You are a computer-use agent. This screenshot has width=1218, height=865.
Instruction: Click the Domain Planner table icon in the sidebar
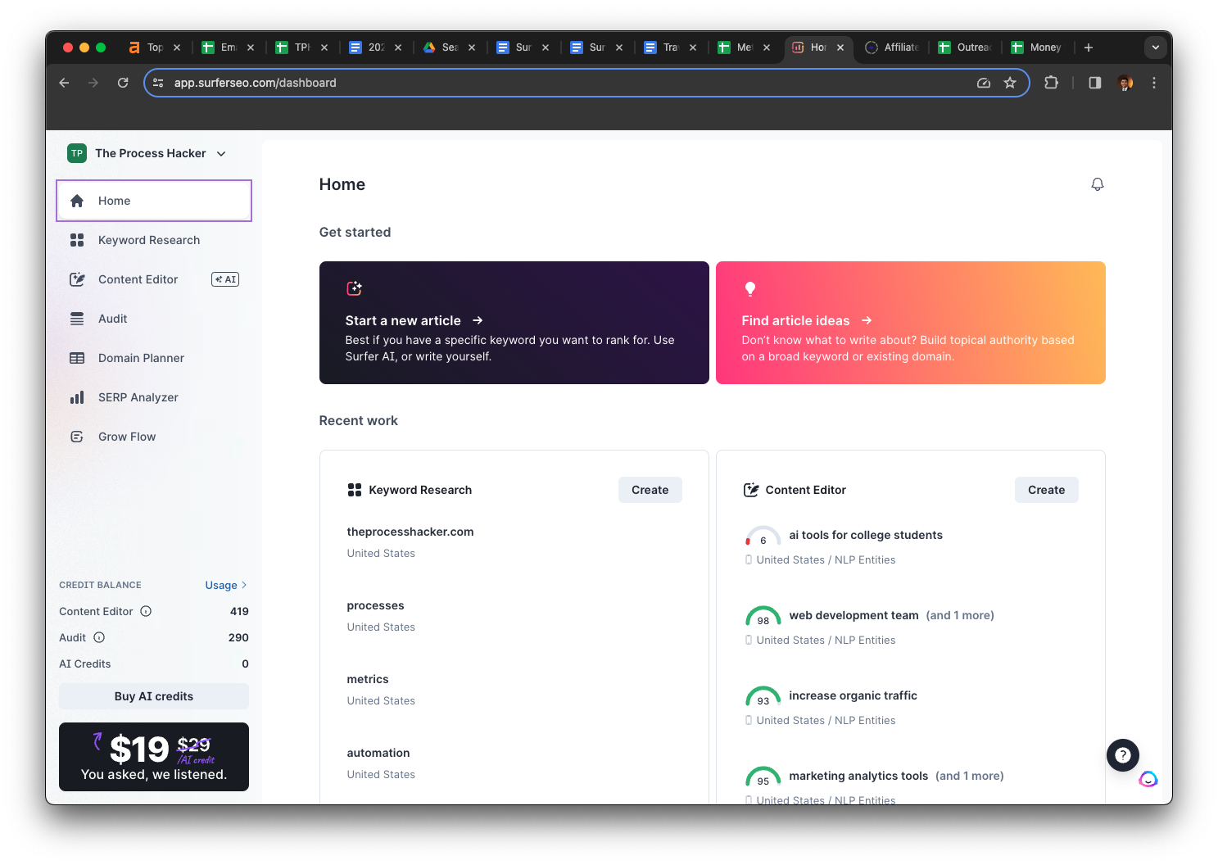[77, 358]
